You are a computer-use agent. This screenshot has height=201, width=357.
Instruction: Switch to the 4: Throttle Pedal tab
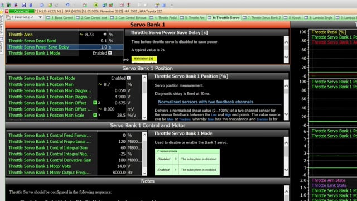point(163,17)
